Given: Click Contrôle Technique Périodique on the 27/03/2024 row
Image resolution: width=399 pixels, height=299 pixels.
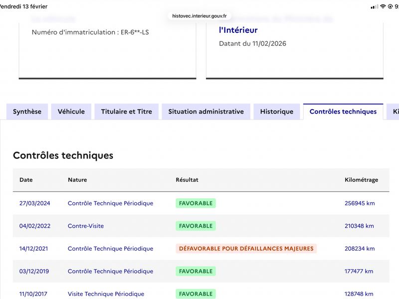Looking at the screenshot, I should [x=110, y=203].
